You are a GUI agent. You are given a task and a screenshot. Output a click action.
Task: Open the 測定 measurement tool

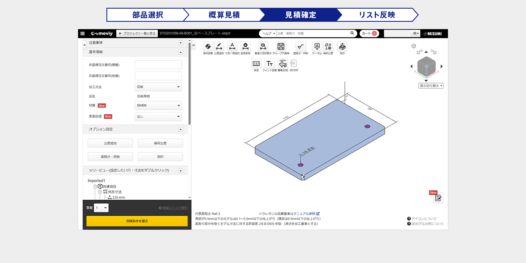[256, 63]
